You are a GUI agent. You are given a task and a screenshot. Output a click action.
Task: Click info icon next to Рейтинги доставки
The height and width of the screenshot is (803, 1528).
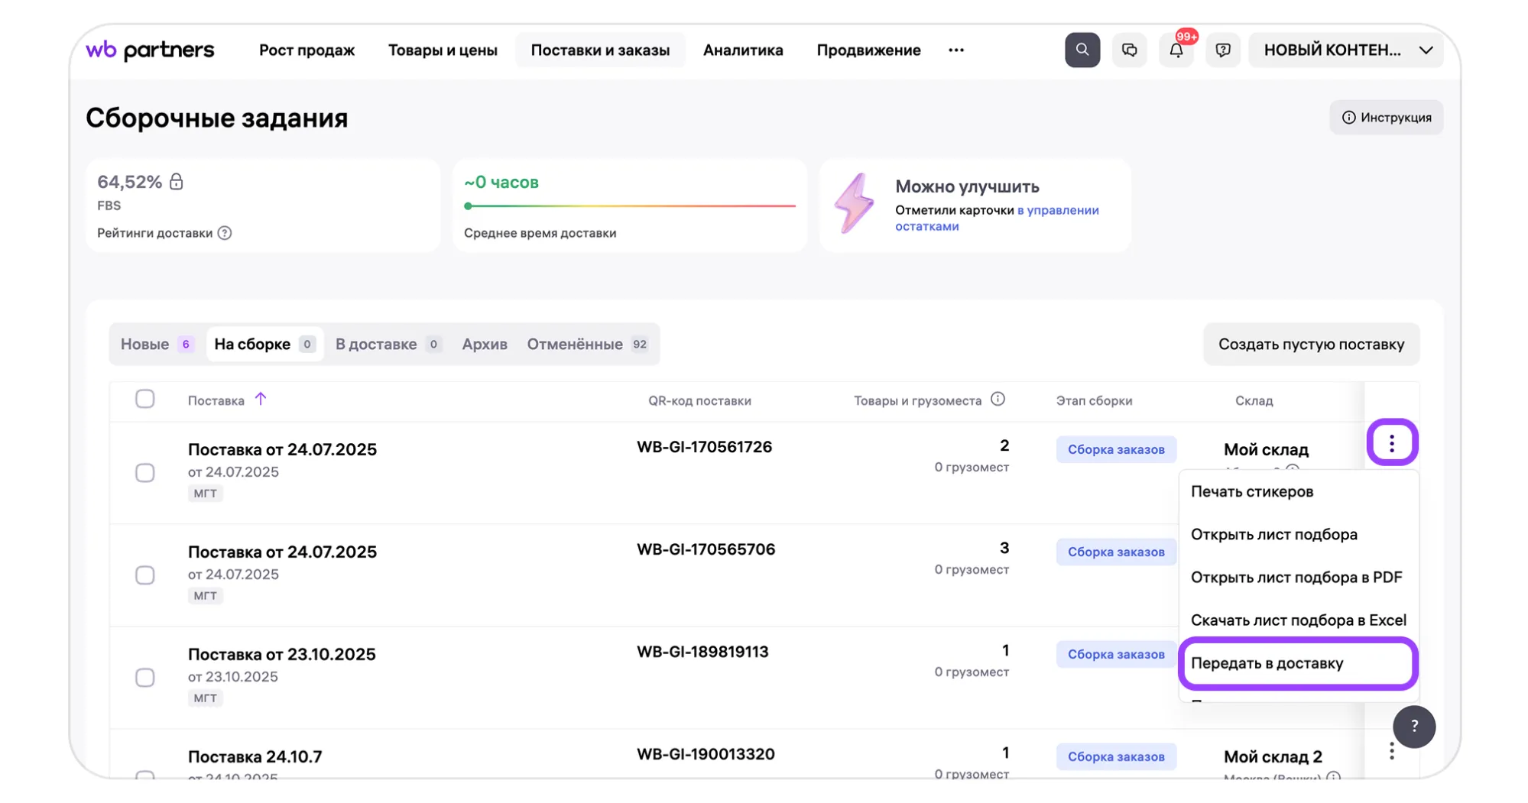click(x=225, y=233)
